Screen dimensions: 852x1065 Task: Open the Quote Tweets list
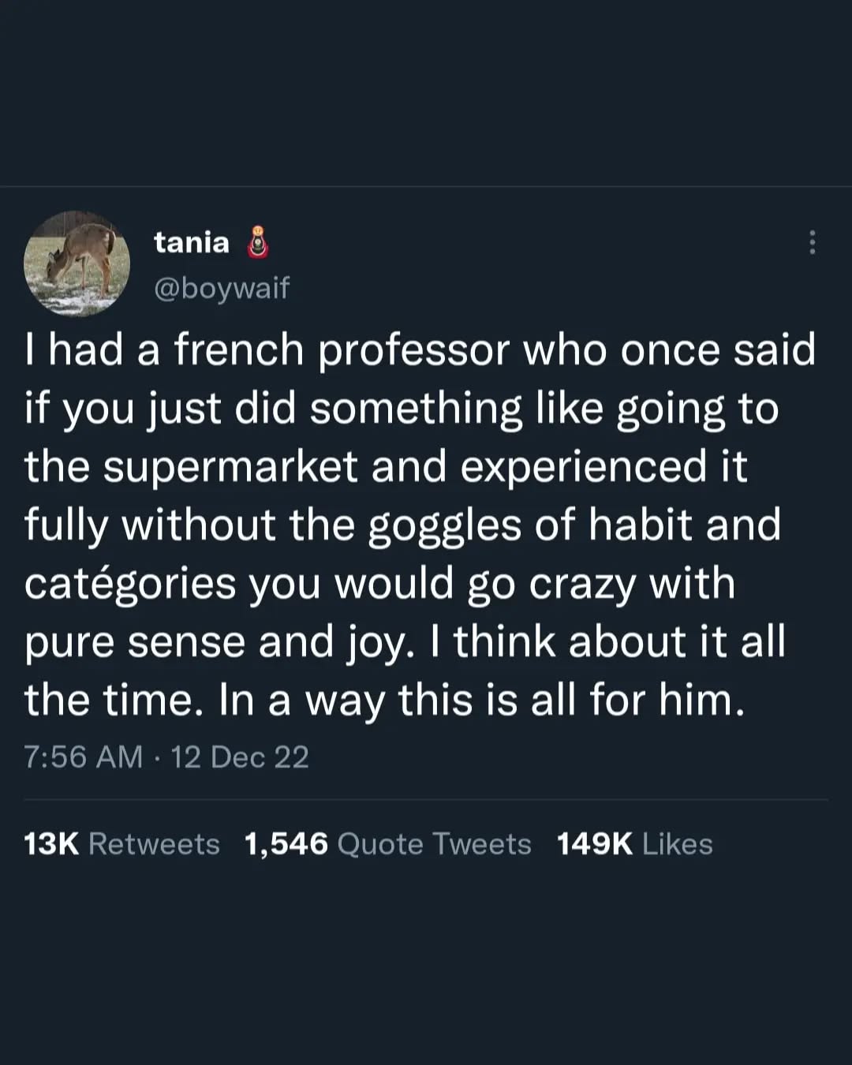434,844
